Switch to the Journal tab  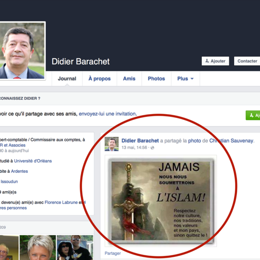click(x=67, y=79)
